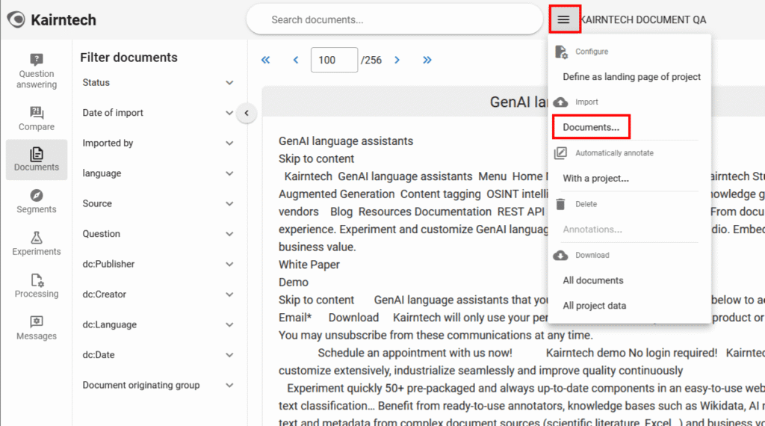Select Documents... under Import menu
The image size is (765, 426).
tap(591, 127)
